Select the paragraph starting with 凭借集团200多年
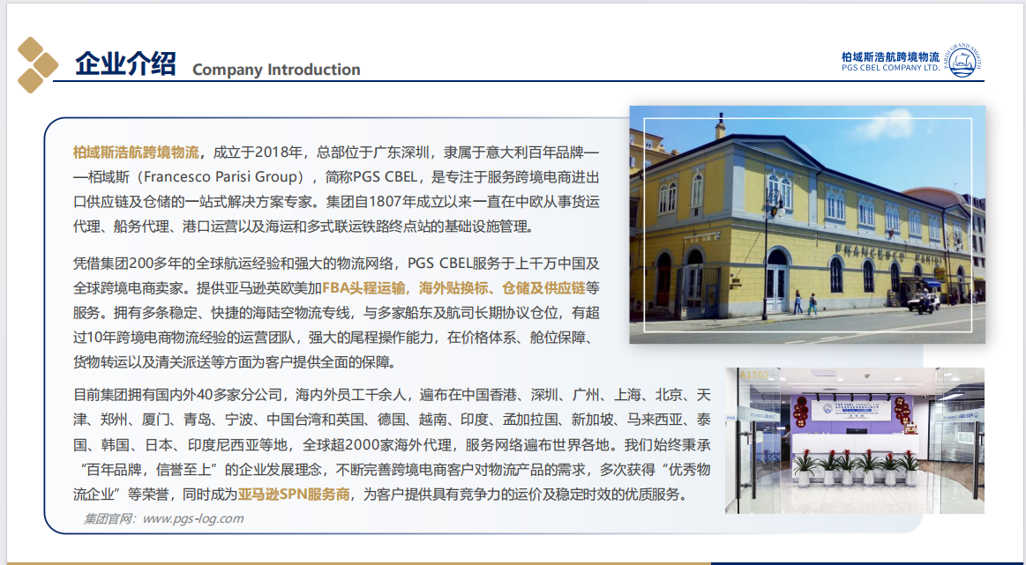The image size is (1026, 565). point(336,312)
